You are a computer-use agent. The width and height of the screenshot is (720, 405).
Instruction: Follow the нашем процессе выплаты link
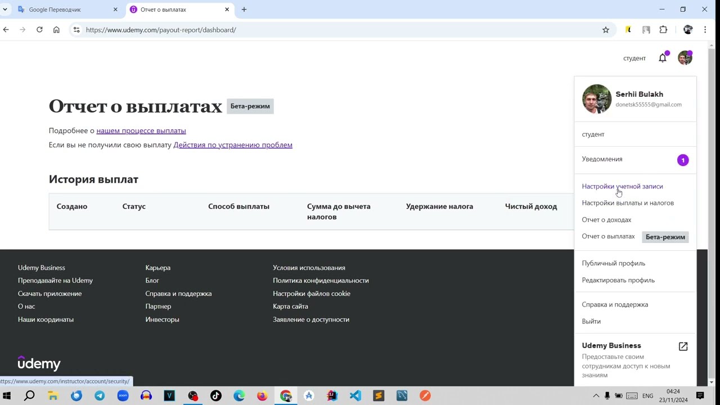[141, 130]
